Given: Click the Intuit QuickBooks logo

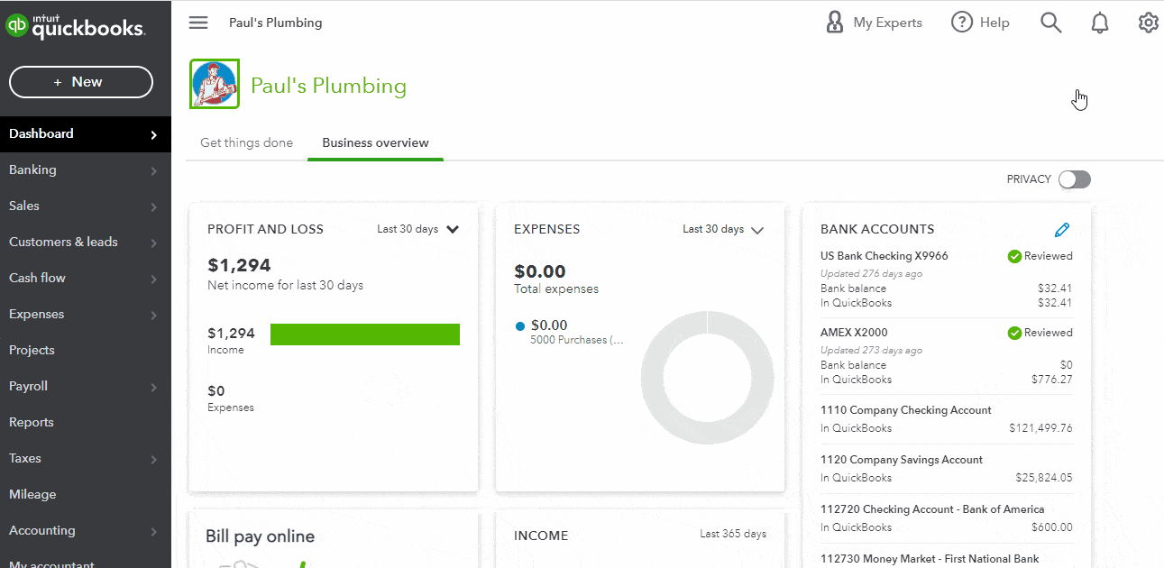Looking at the screenshot, I should pyautogui.click(x=76, y=27).
